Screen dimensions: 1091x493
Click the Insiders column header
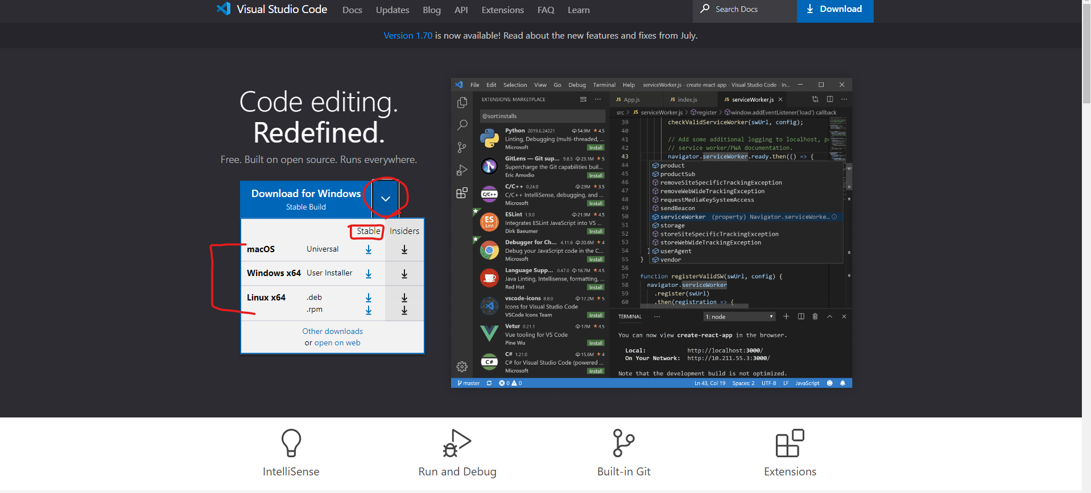(x=404, y=231)
